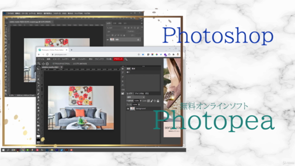295x166 pixels.
Task: Click zoom-in plus icon in Photopea options bar
Action: coord(43,64)
